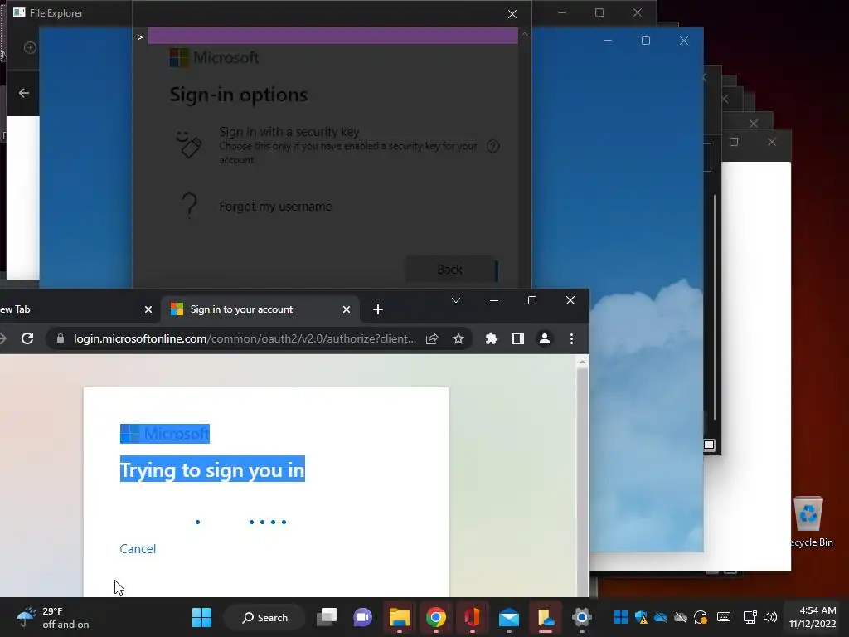The width and height of the screenshot is (849, 637).
Task: Open OneDrive folder app on taskbar
Action: click(546, 617)
